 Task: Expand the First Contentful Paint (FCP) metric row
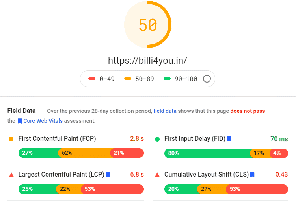coord(76,139)
